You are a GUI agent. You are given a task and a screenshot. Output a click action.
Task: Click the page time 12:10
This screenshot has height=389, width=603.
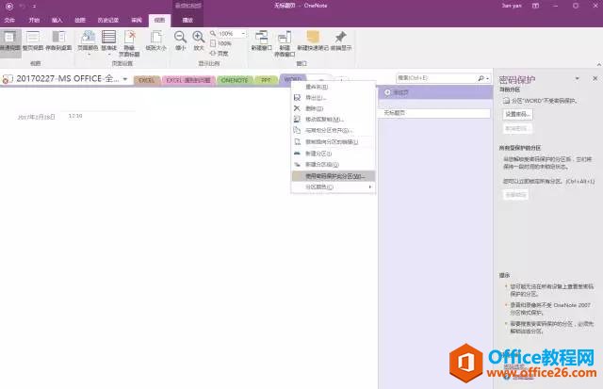click(75, 116)
